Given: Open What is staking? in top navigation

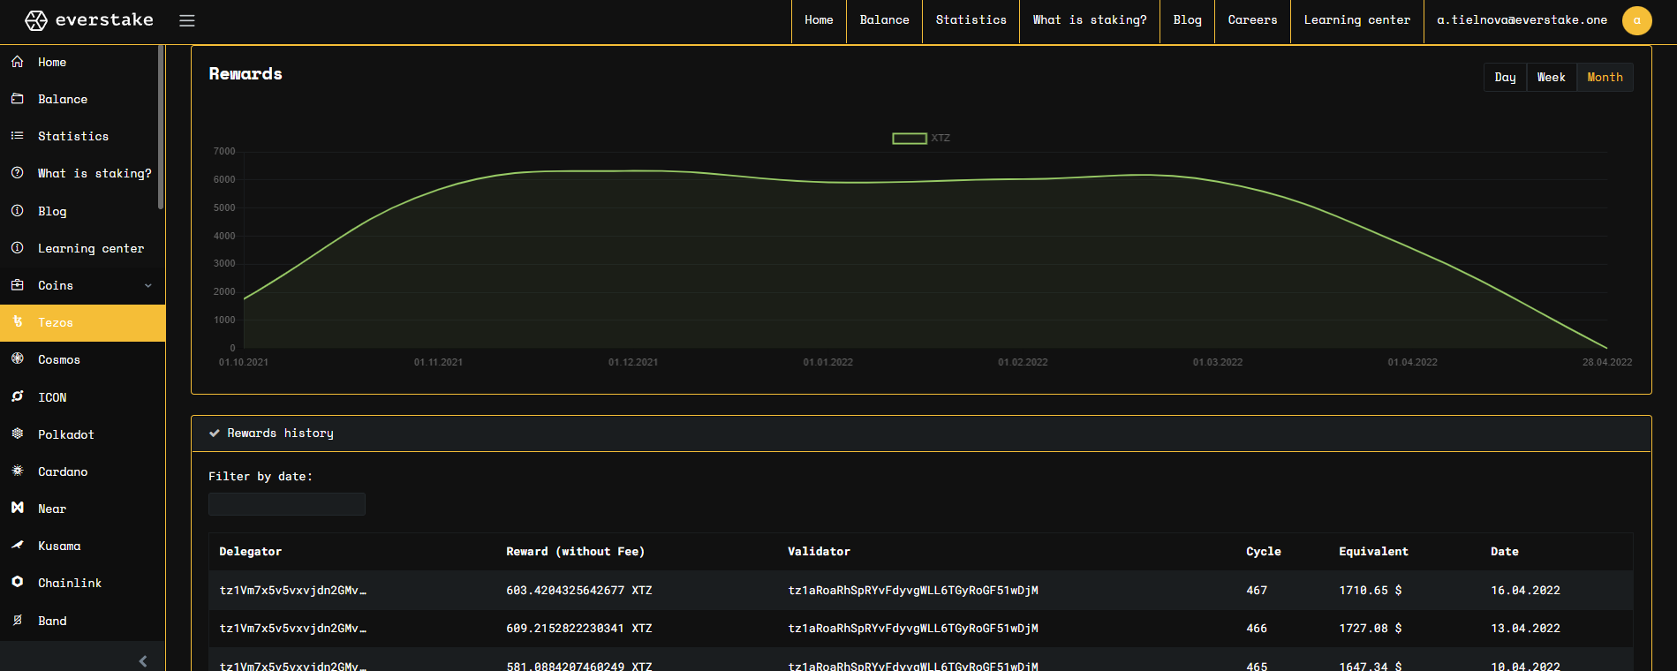Looking at the screenshot, I should coord(1090,20).
